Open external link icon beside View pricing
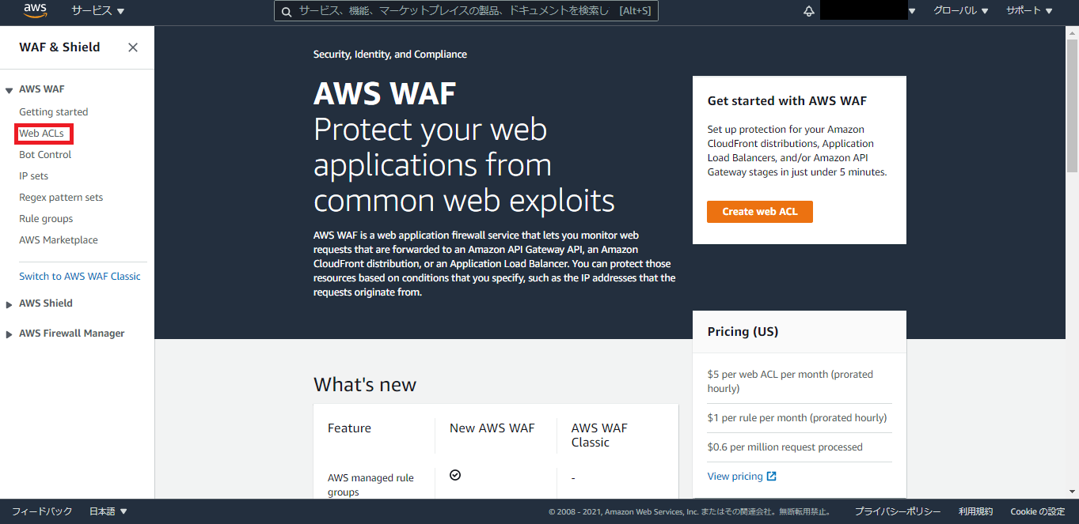Screen dimensions: 1079x524 [772, 477]
